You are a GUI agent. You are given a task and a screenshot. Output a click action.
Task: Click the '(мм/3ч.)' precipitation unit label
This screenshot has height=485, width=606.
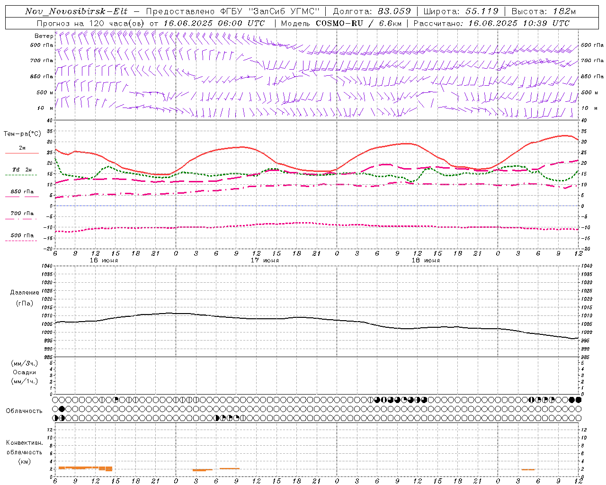pyautogui.click(x=25, y=363)
